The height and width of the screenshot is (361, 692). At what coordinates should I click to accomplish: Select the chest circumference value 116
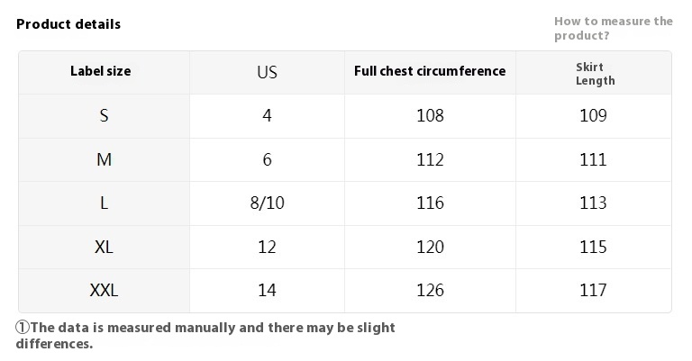[430, 203]
